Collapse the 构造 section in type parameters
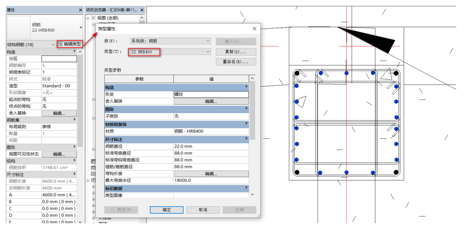 [246, 87]
